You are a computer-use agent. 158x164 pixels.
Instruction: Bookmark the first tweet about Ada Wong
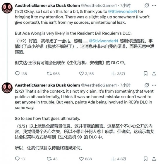[145, 74]
